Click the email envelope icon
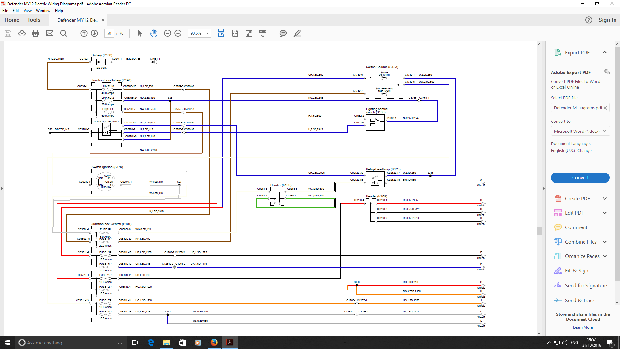620x349 pixels. [50, 33]
